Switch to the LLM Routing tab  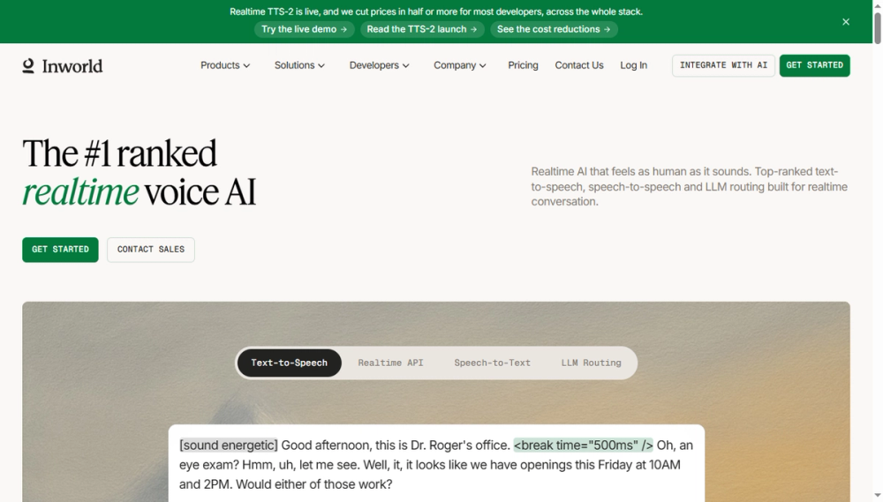pos(592,363)
